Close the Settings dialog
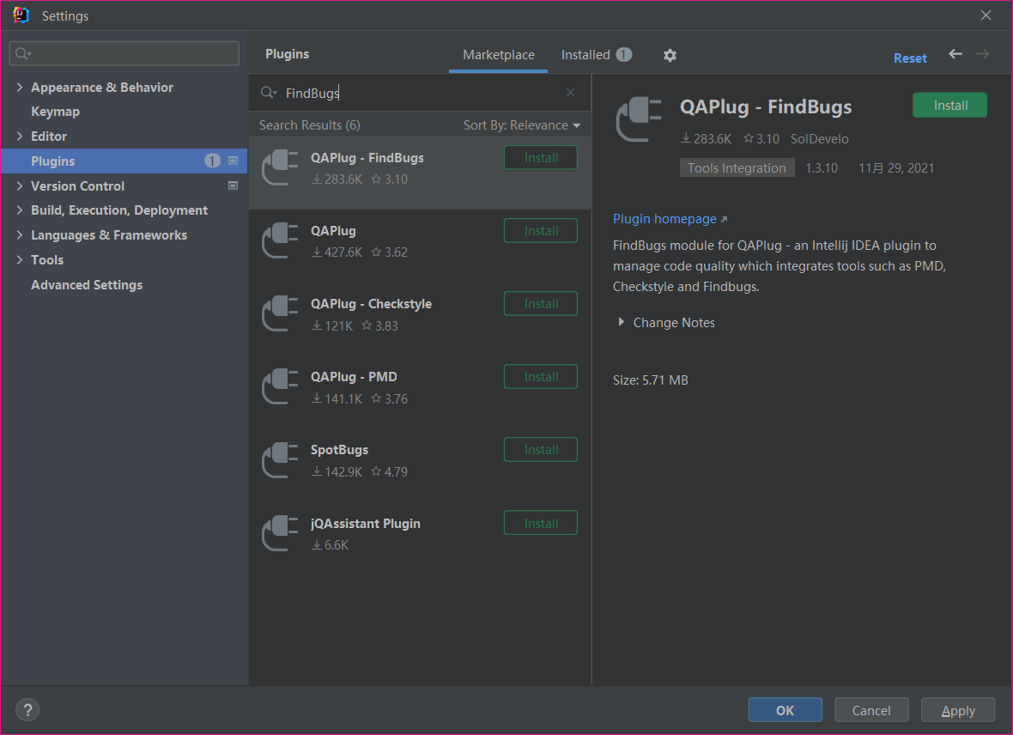 (x=986, y=15)
